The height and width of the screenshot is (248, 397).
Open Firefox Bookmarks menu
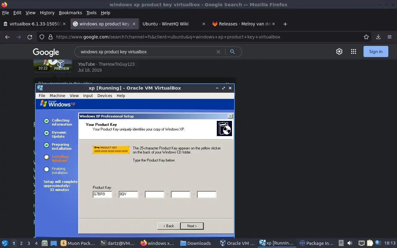70,13
